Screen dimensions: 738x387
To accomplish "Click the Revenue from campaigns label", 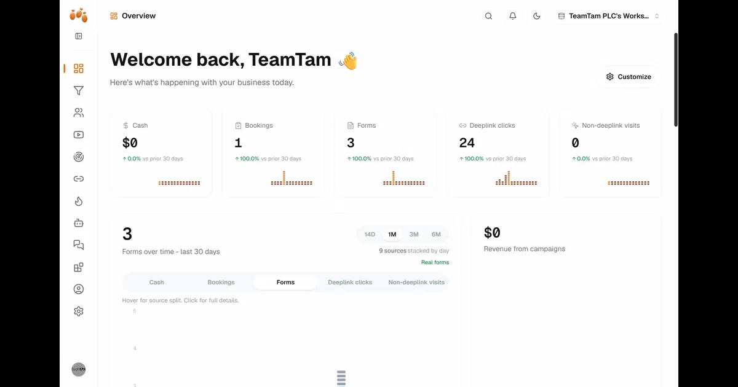I will click(x=525, y=249).
